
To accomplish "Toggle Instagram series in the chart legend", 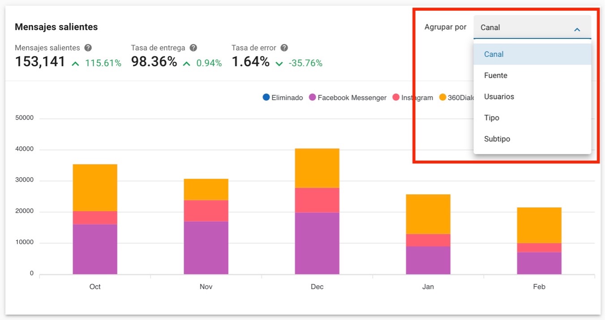I will click(412, 98).
